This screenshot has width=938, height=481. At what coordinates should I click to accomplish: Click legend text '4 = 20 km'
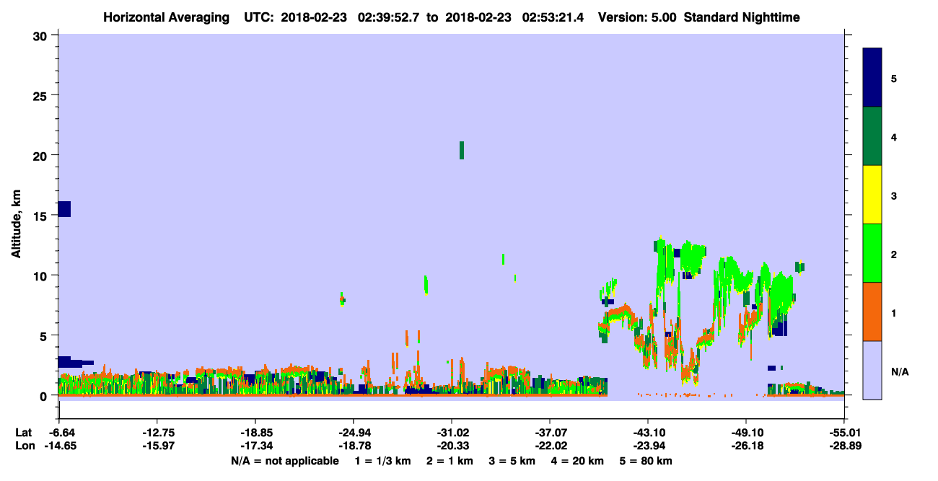tap(578, 461)
